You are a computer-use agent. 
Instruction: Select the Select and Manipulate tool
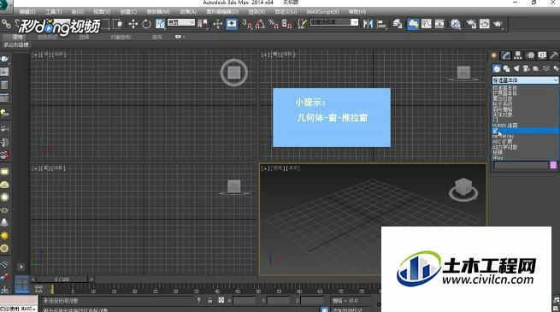217,24
